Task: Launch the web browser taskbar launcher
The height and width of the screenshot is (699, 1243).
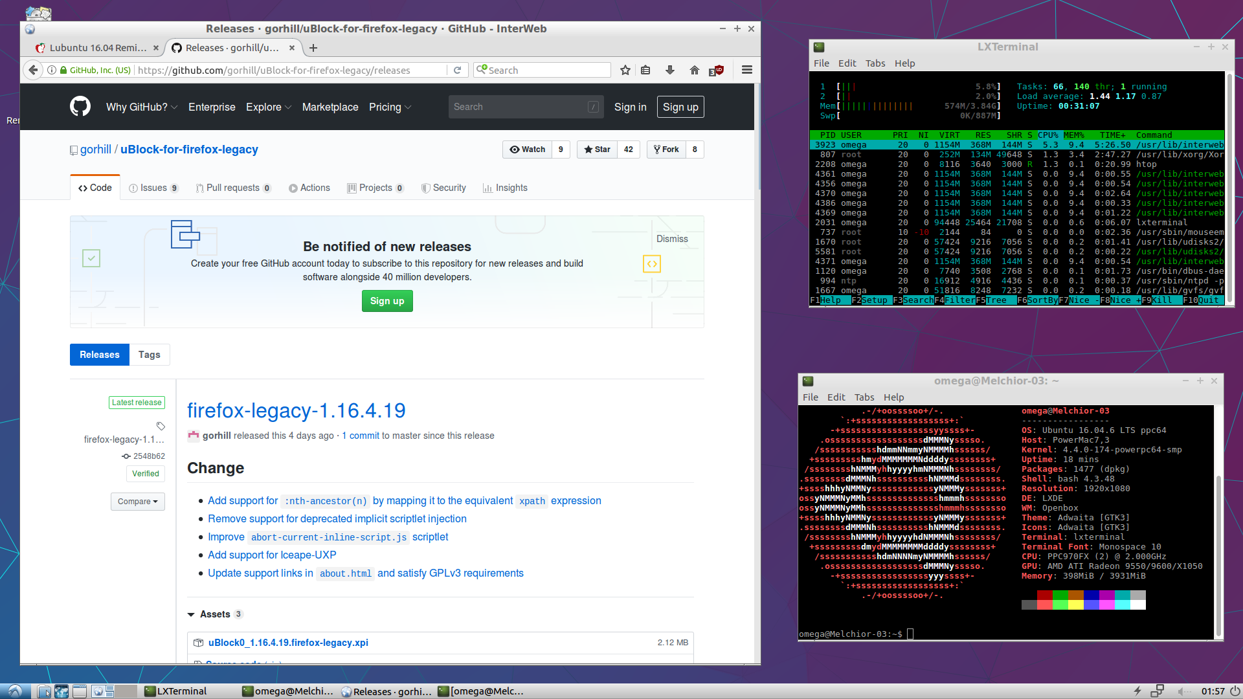Action: coord(62,691)
